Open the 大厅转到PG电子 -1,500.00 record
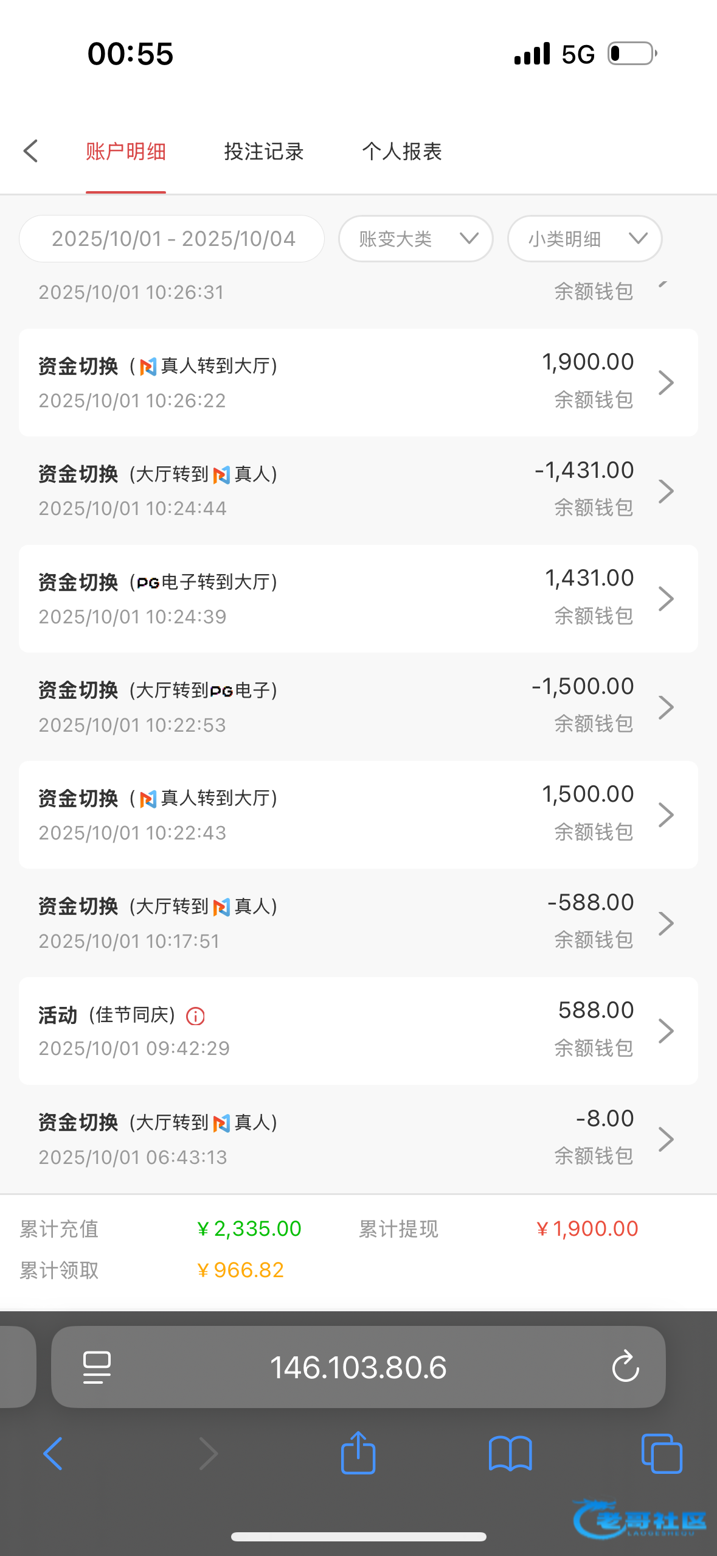Image resolution: width=717 pixels, height=1556 pixels. coord(358,706)
